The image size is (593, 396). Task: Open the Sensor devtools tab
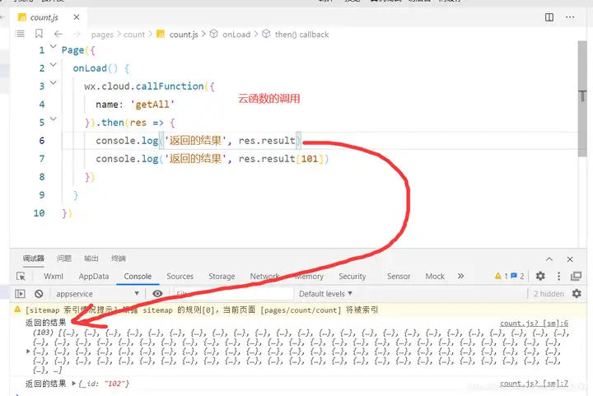[399, 277]
